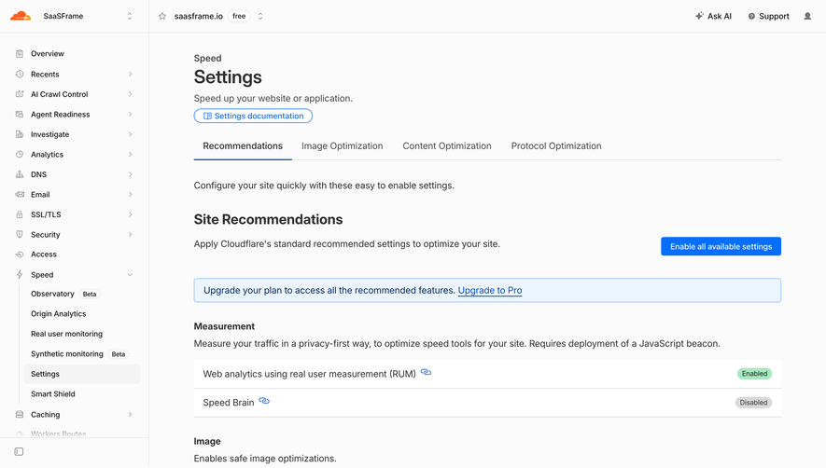Click the Cloudflare logo icon
The image size is (826, 468).
[x=21, y=16]
